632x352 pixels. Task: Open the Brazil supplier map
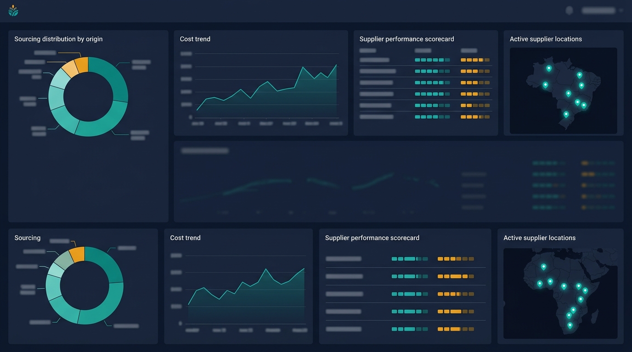[564, 91]
